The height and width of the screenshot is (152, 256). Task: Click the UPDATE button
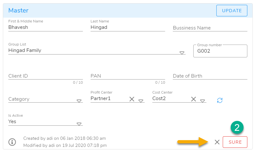click(232, 11)
